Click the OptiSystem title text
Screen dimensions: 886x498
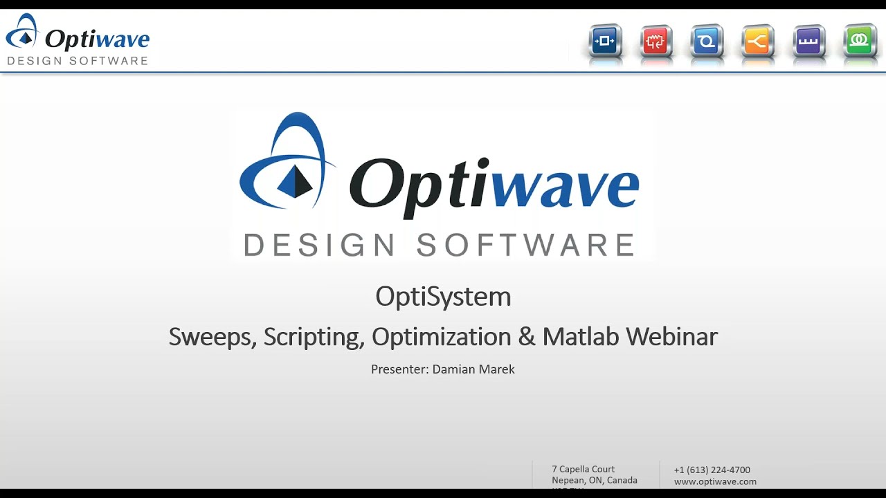(443, 297)
